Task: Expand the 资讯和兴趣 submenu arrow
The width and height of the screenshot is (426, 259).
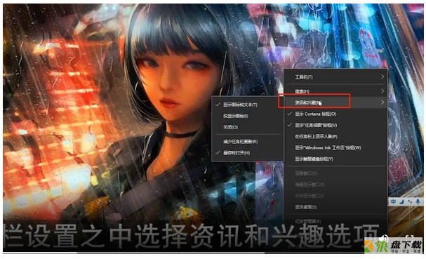Action: click(382, 102)
